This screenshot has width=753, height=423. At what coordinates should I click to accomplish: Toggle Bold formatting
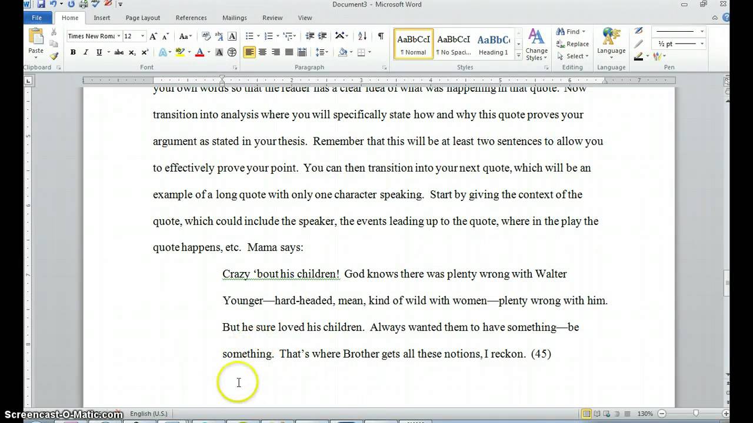(73, 52)
